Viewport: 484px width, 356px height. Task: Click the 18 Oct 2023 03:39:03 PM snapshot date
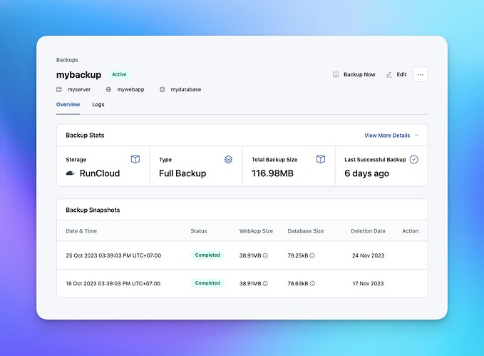coord(113,283)
